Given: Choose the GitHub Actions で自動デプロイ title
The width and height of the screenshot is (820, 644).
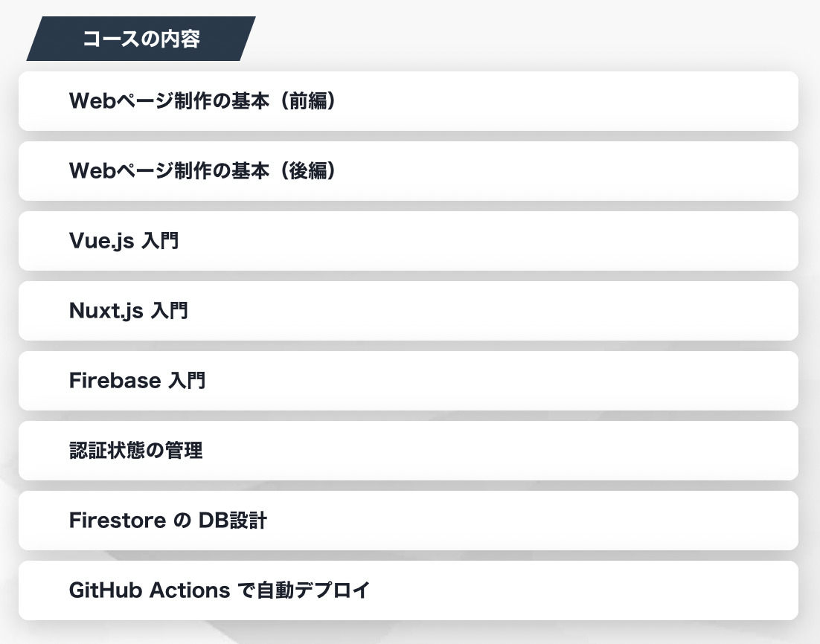Looking at the screenshot, I should (x=219, y=590).
